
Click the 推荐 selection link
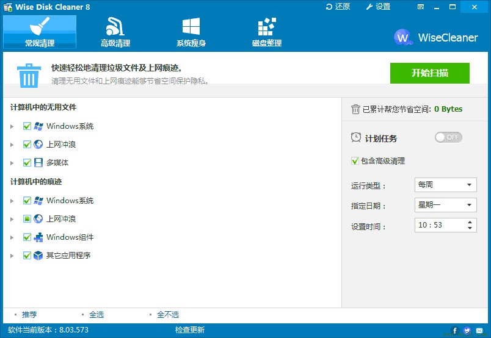tap(29, 315)
